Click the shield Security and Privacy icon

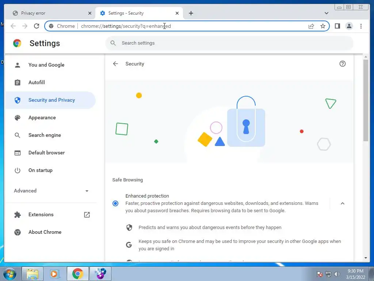18,100
